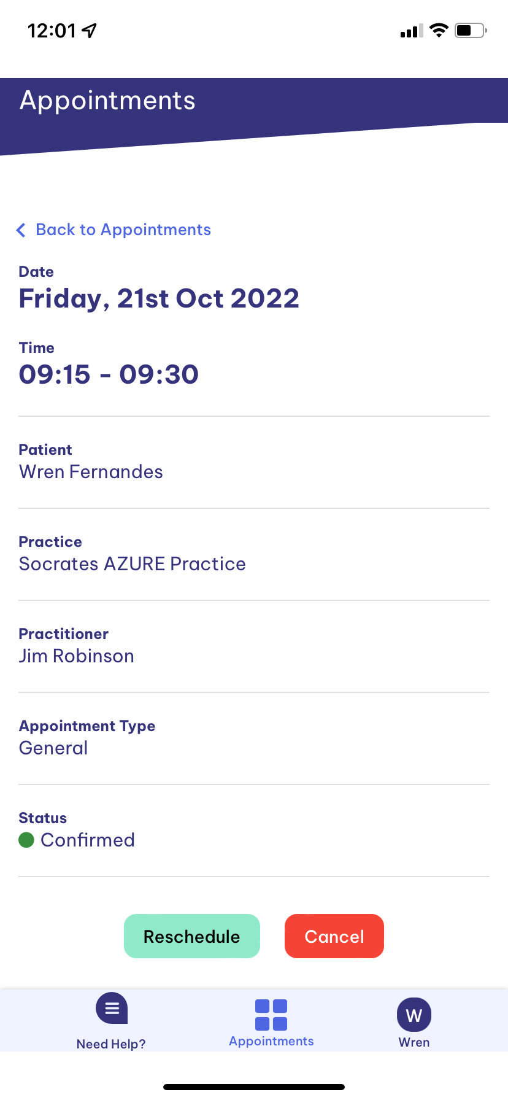Screen dimensions: 508x1100
Task: Tap the Friday, 21st Oct 2022 date
Action: click(159, 299)
